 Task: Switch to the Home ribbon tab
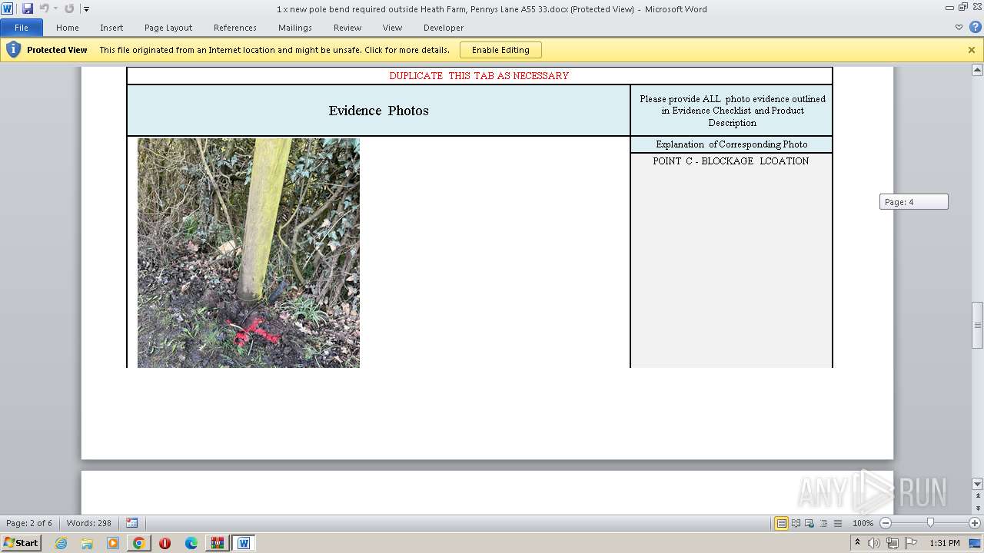pos(67,28)
